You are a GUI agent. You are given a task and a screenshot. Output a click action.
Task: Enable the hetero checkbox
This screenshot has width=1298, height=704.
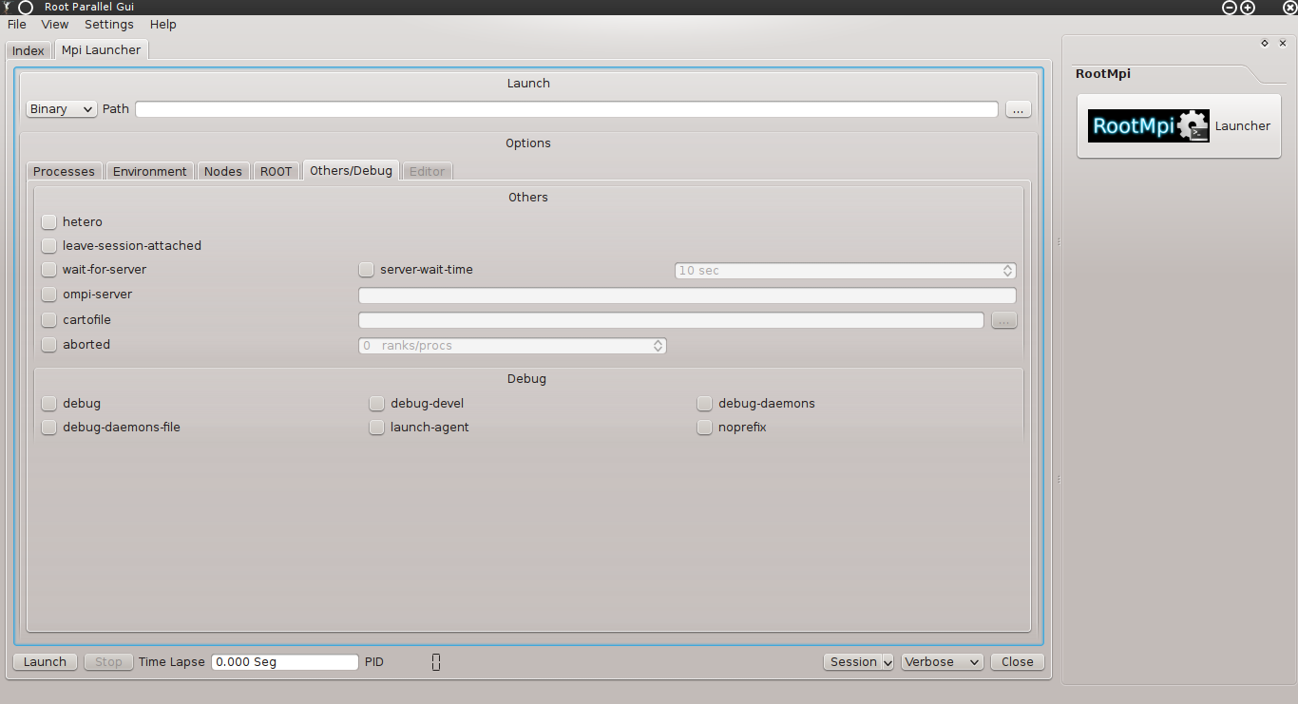coord(49,222)
